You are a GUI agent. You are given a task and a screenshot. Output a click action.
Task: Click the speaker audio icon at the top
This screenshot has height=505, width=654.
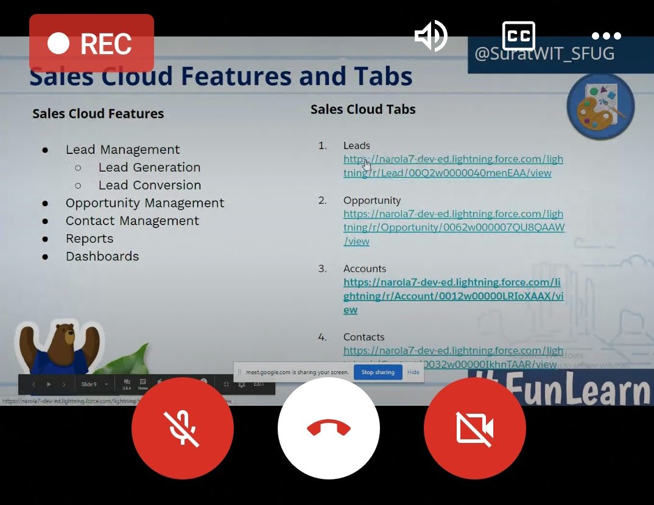pos(431,35)
